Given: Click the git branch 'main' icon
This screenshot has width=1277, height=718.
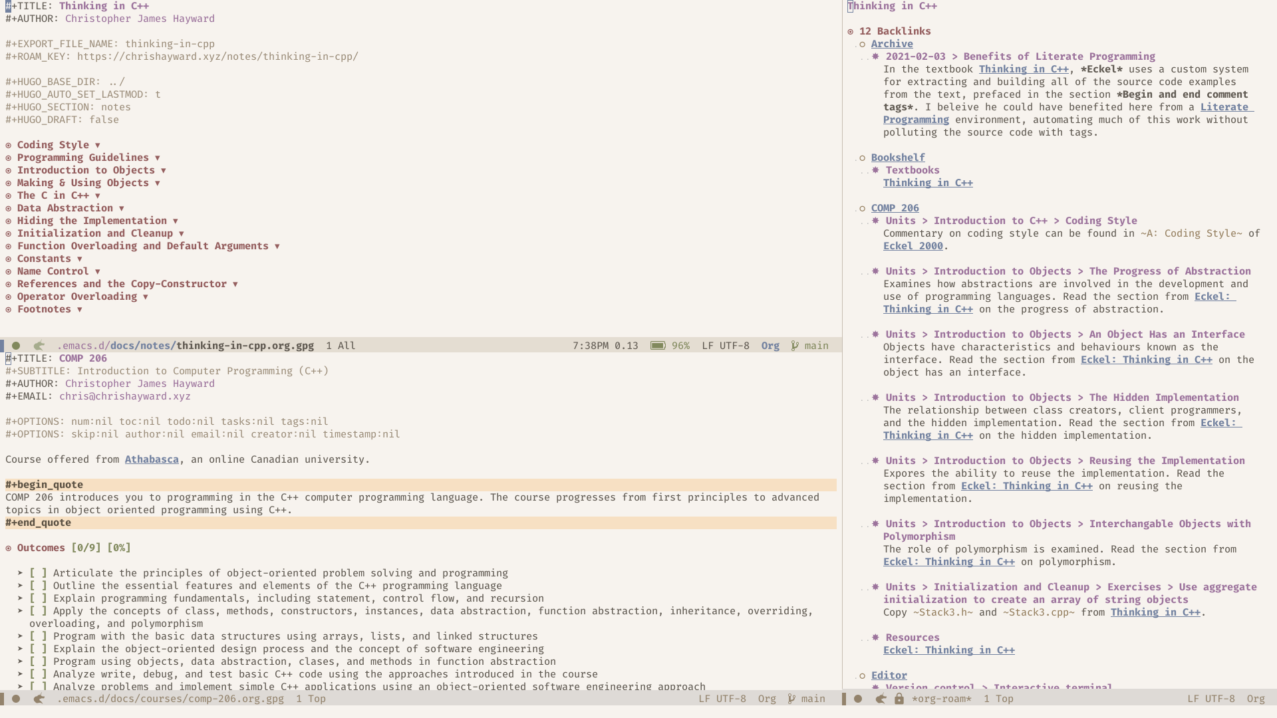Looking at the screenshot, I should (793, 346).
